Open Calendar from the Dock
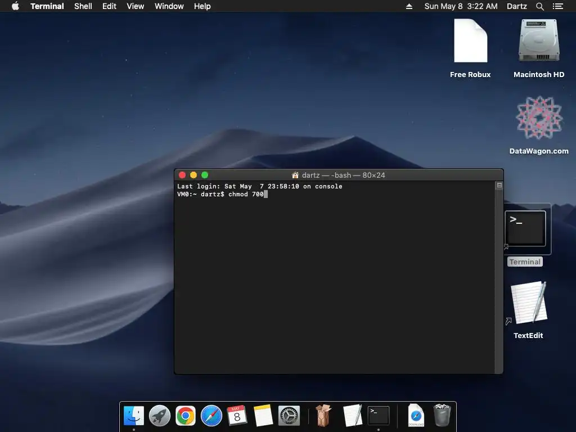The image size is (576, 432). pos(237,416)
